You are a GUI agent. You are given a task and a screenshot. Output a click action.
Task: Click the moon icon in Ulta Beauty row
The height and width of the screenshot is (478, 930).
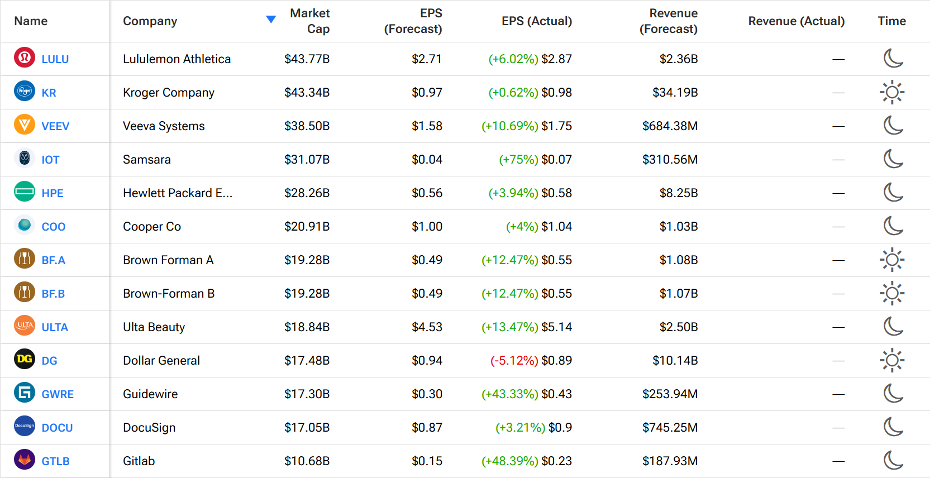click(893, 326)
